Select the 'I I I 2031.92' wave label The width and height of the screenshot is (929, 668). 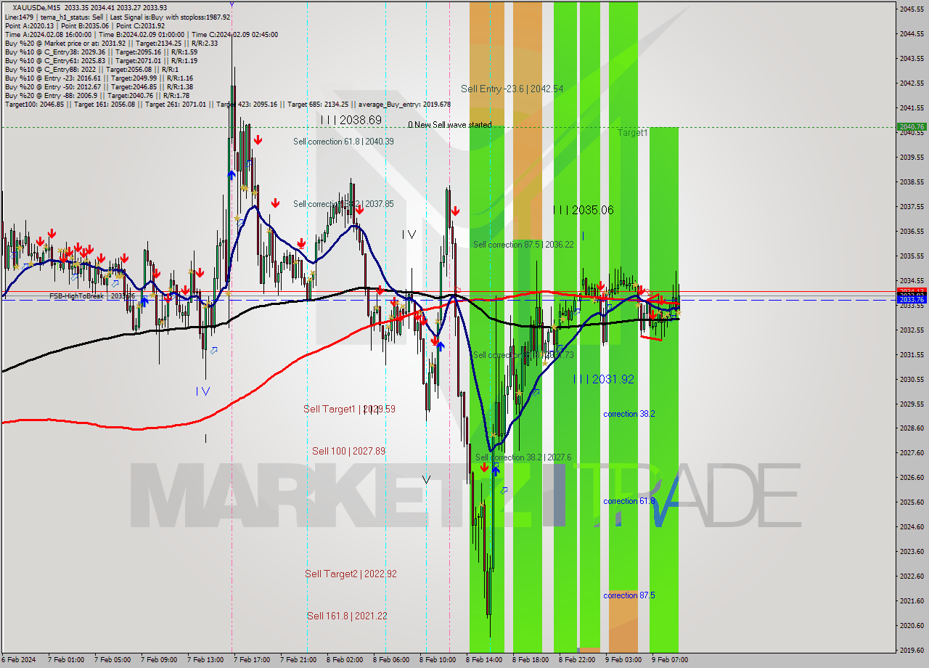tap(604, 379)
